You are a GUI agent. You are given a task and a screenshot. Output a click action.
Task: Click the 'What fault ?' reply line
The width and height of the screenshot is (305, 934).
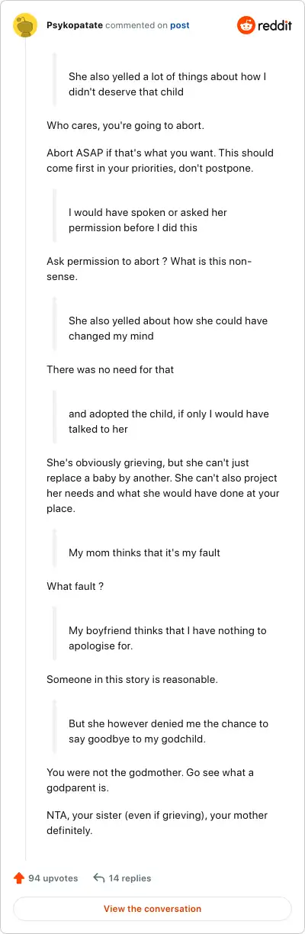[75, 586]
